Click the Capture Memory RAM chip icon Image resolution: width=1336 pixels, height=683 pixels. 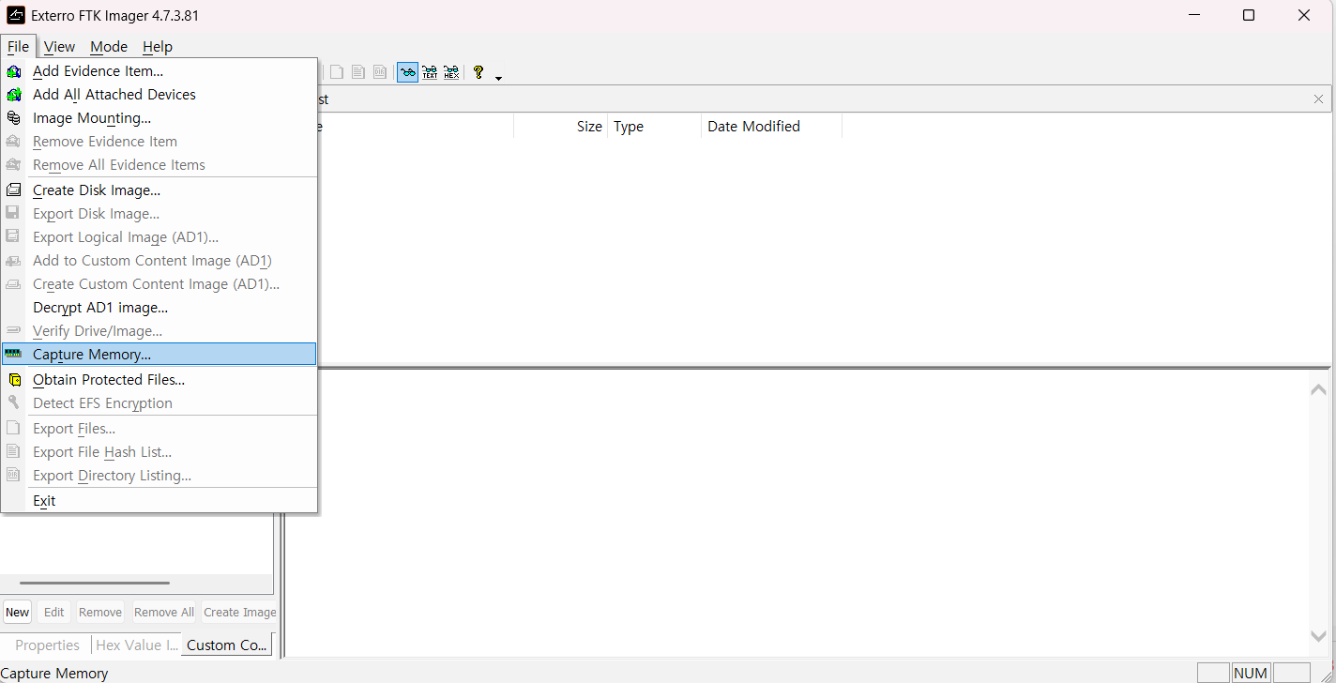tap(13, 355)
